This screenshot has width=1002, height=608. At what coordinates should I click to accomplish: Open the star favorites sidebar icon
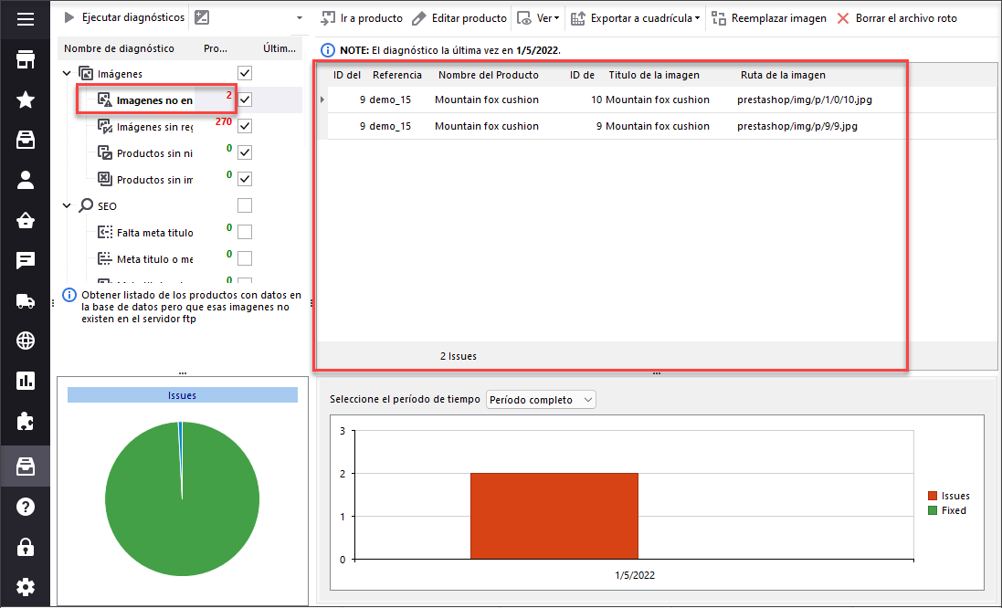26,100
